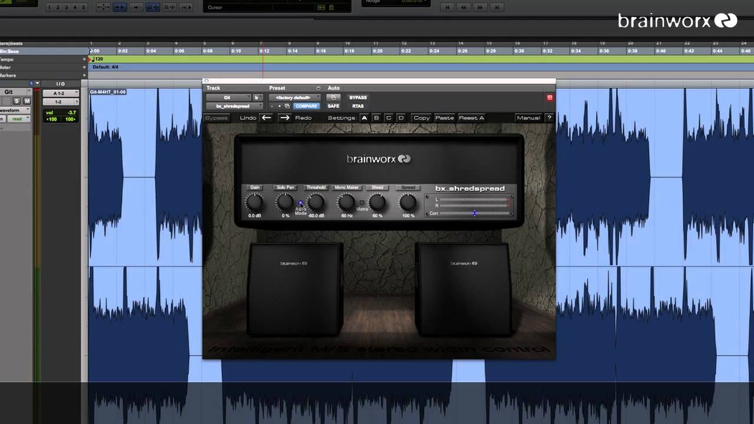Select settings slot C
754x424 pixels.
tap(389, 118)
